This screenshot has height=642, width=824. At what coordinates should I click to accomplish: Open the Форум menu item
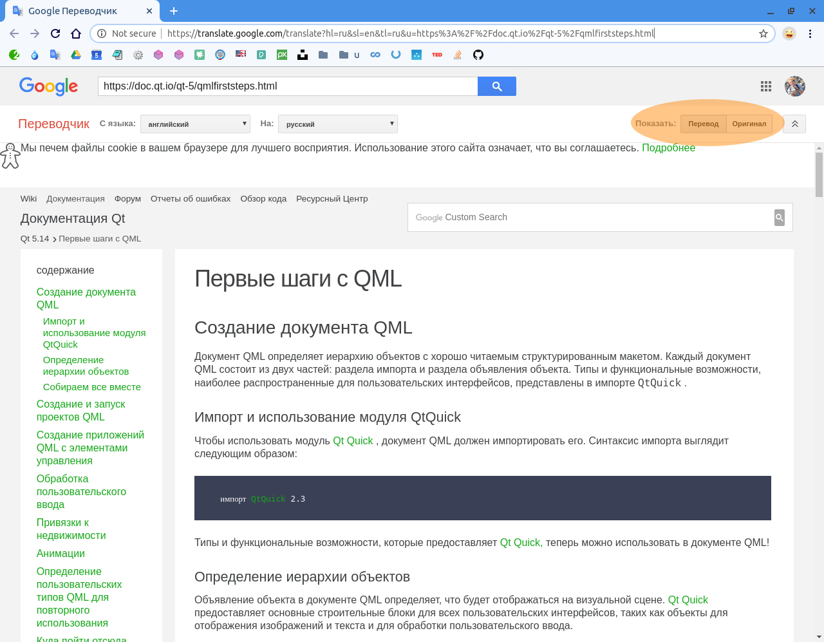pyautogui.click(x=127, y=199)
